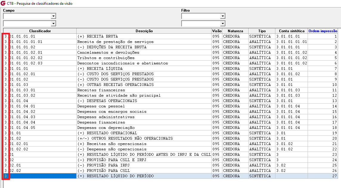
Task: Select 'Despesas financeiras' row
Action: pyautogui.click(x=170, y=122)
